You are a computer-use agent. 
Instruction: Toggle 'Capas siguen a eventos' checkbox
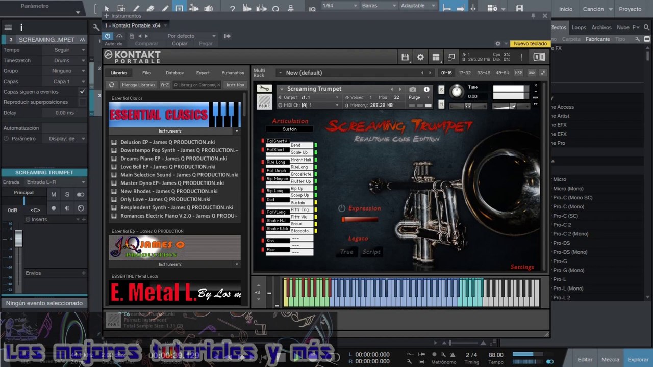coord(82,92)
